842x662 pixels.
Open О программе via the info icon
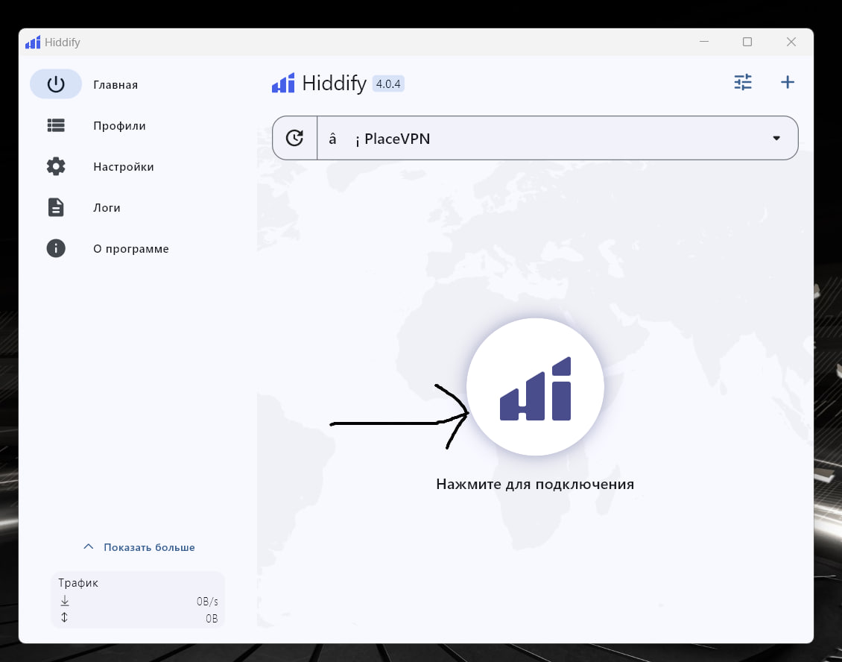tap(55, 248)
